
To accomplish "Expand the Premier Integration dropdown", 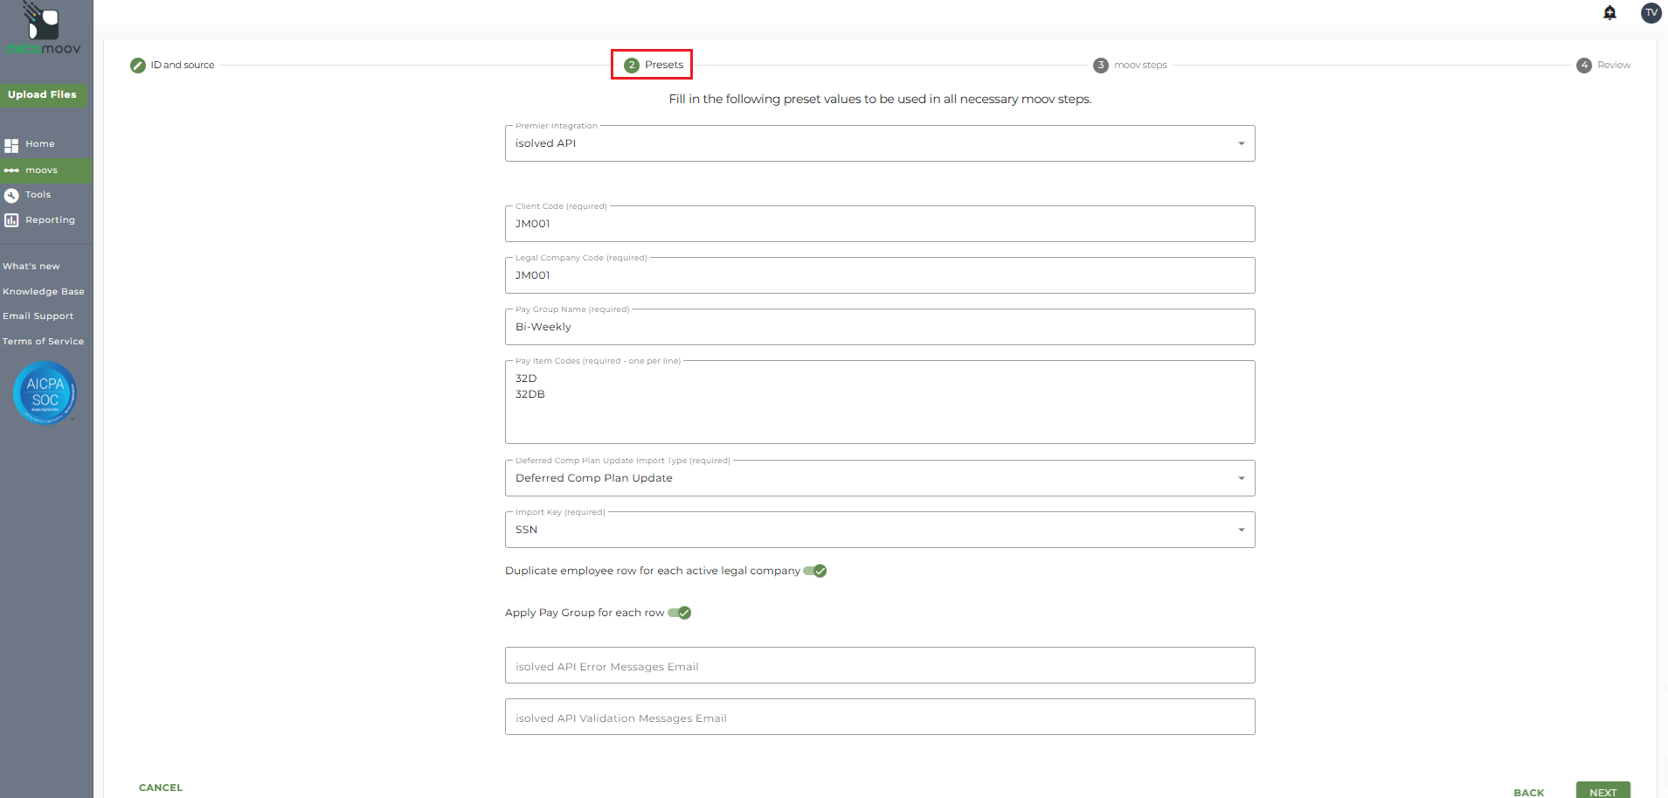I will coord(1241,143).
